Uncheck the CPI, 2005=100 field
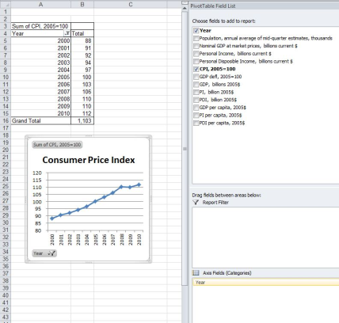The height and width of the screenshot is (323, 339). pyautogui.click(x=196, y=69)
